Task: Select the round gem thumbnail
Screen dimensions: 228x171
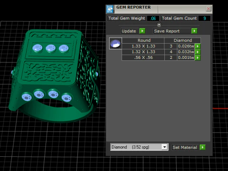Action: point(115,43)
